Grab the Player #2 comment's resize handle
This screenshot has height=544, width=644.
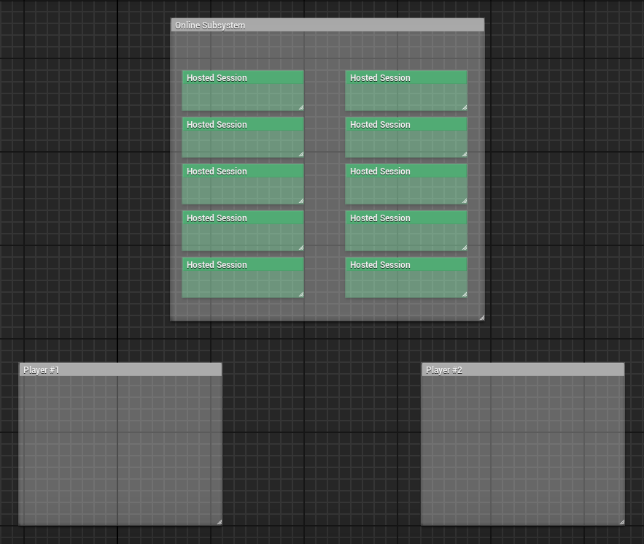622,522
